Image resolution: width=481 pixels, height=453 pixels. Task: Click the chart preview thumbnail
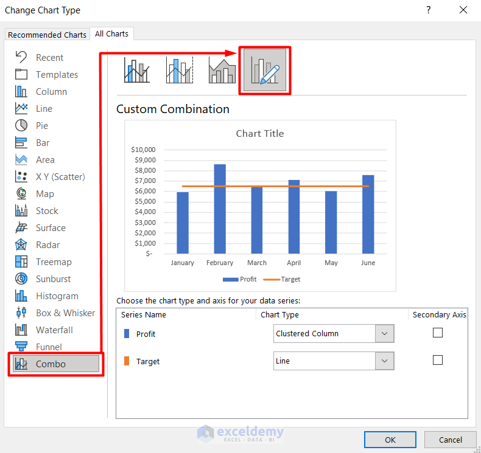pos(260,206)
